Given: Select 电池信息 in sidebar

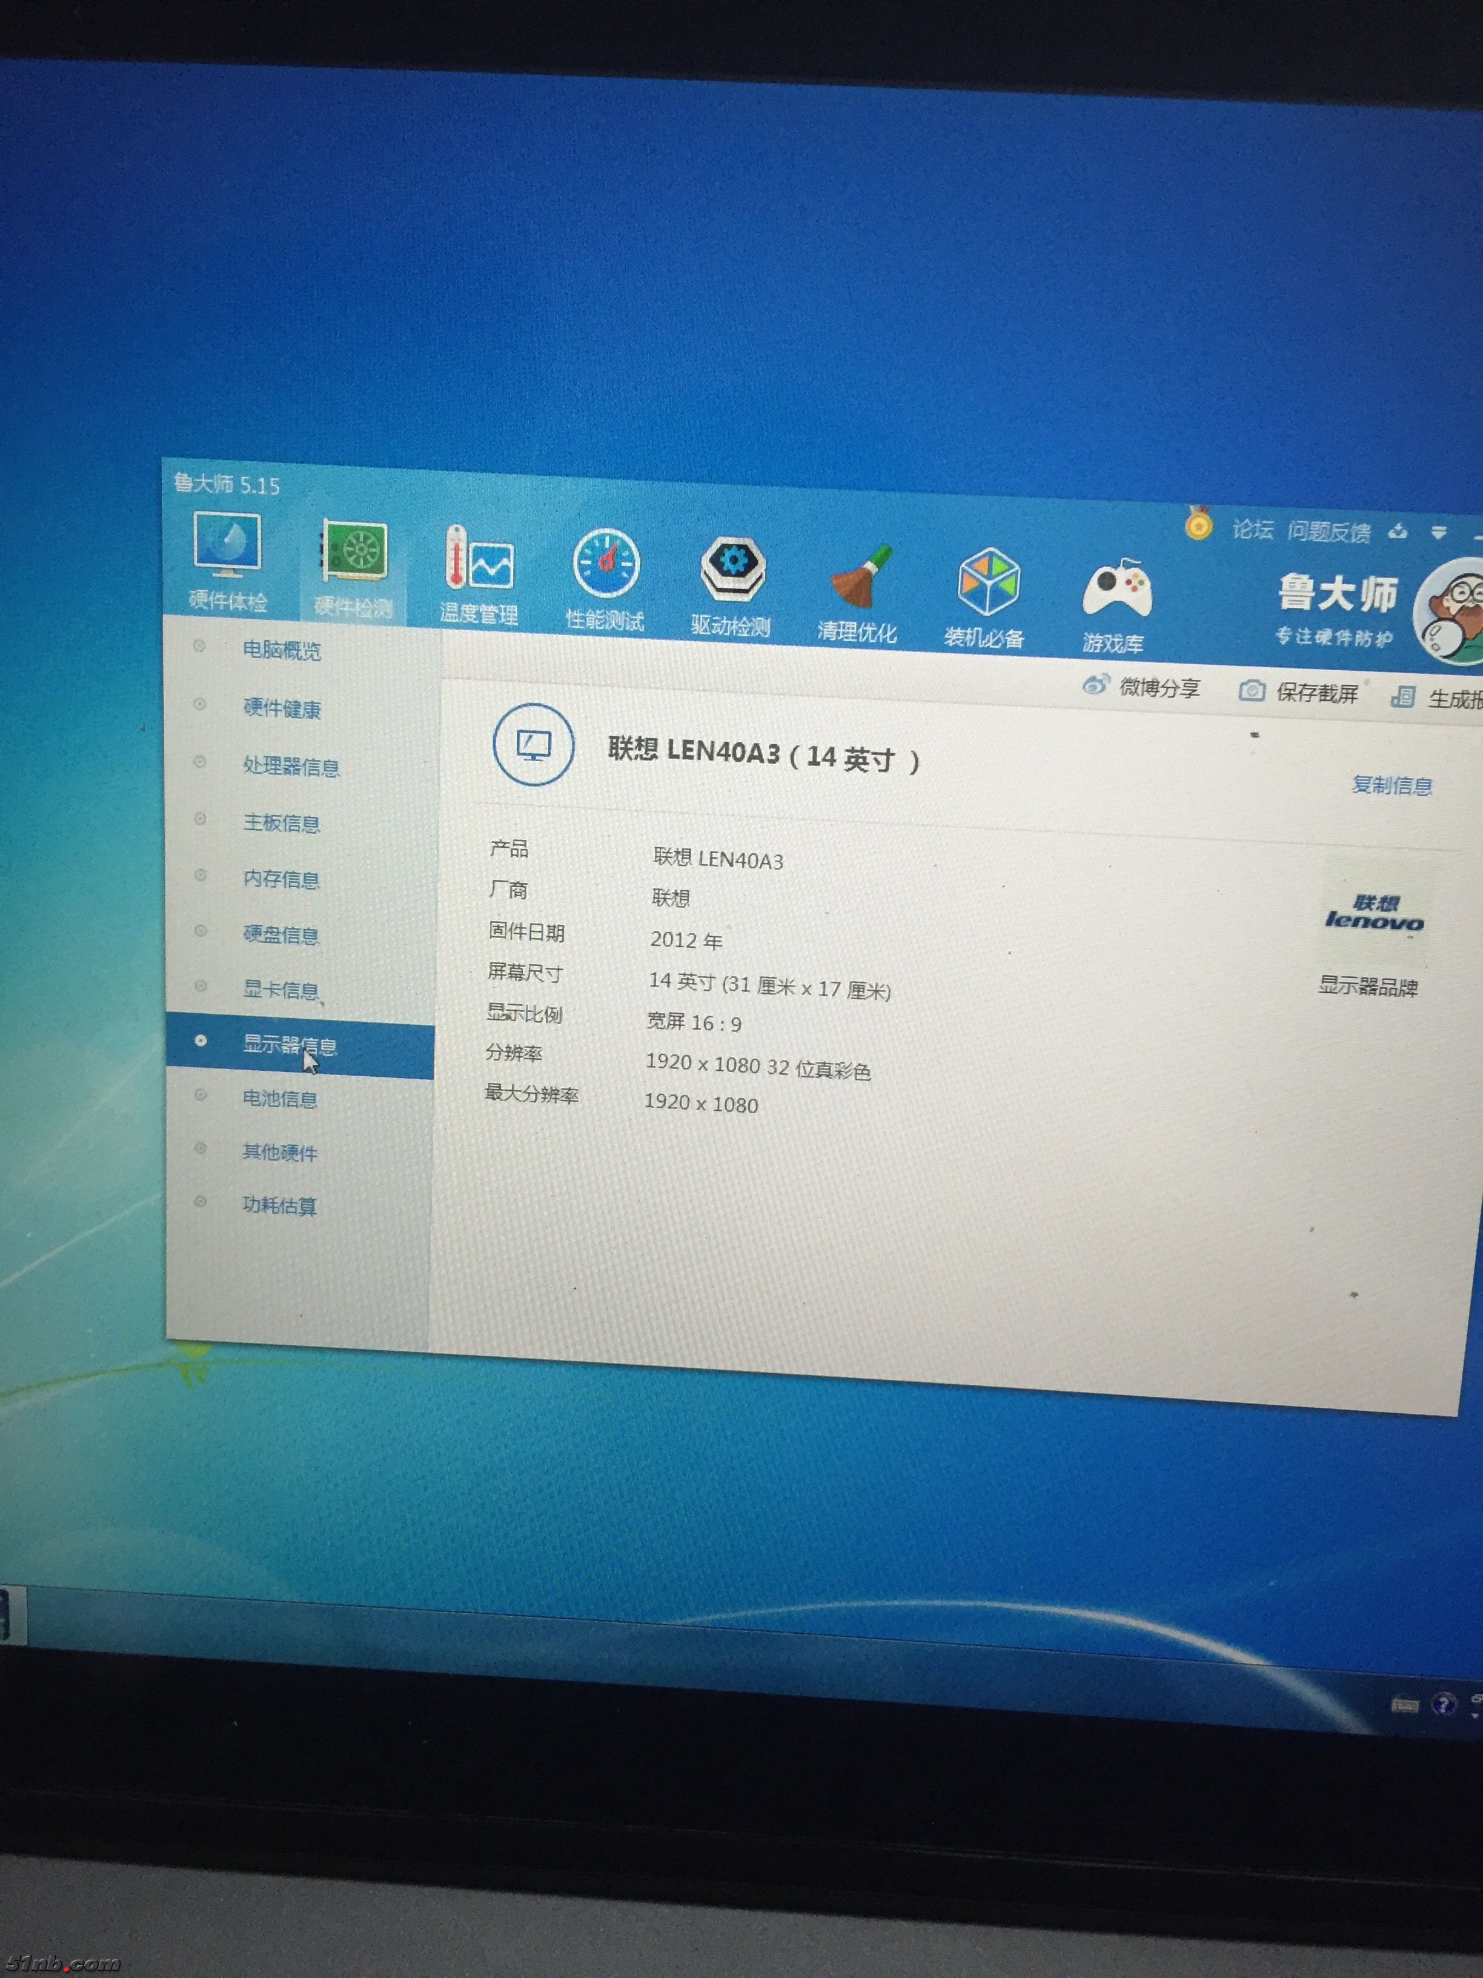Looking at the screenshot, I should coord(280,1098).
